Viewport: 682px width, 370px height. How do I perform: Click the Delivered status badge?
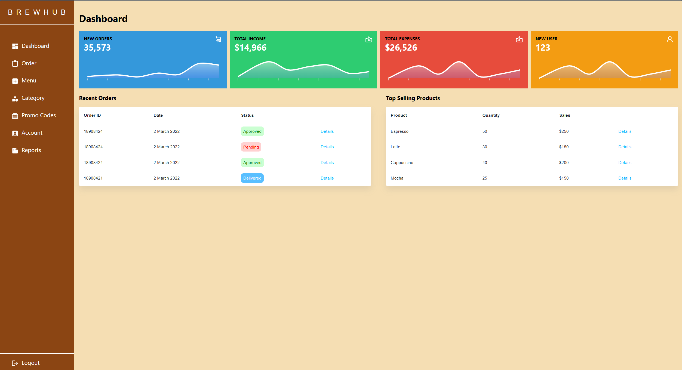[252, 178]
